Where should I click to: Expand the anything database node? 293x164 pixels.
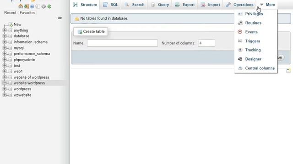pos(5,30)
